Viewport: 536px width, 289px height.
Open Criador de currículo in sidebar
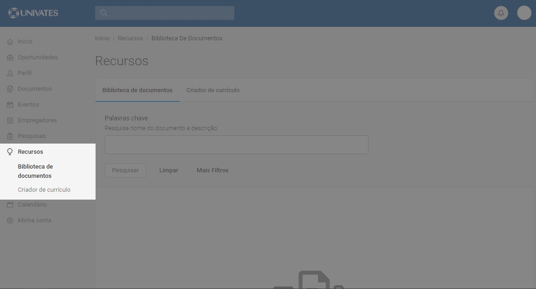(x=44, y=190)
